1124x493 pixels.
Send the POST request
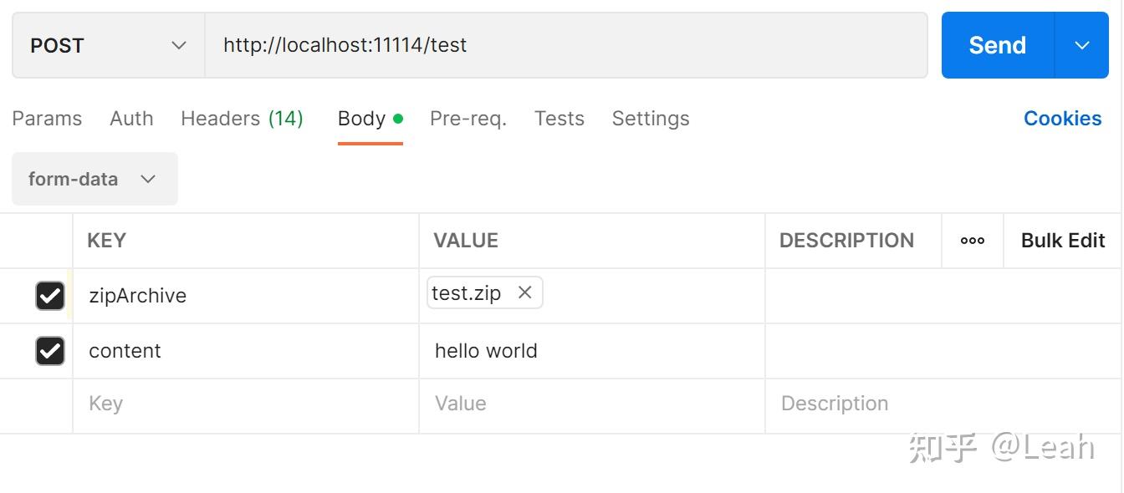coord(996,45)
